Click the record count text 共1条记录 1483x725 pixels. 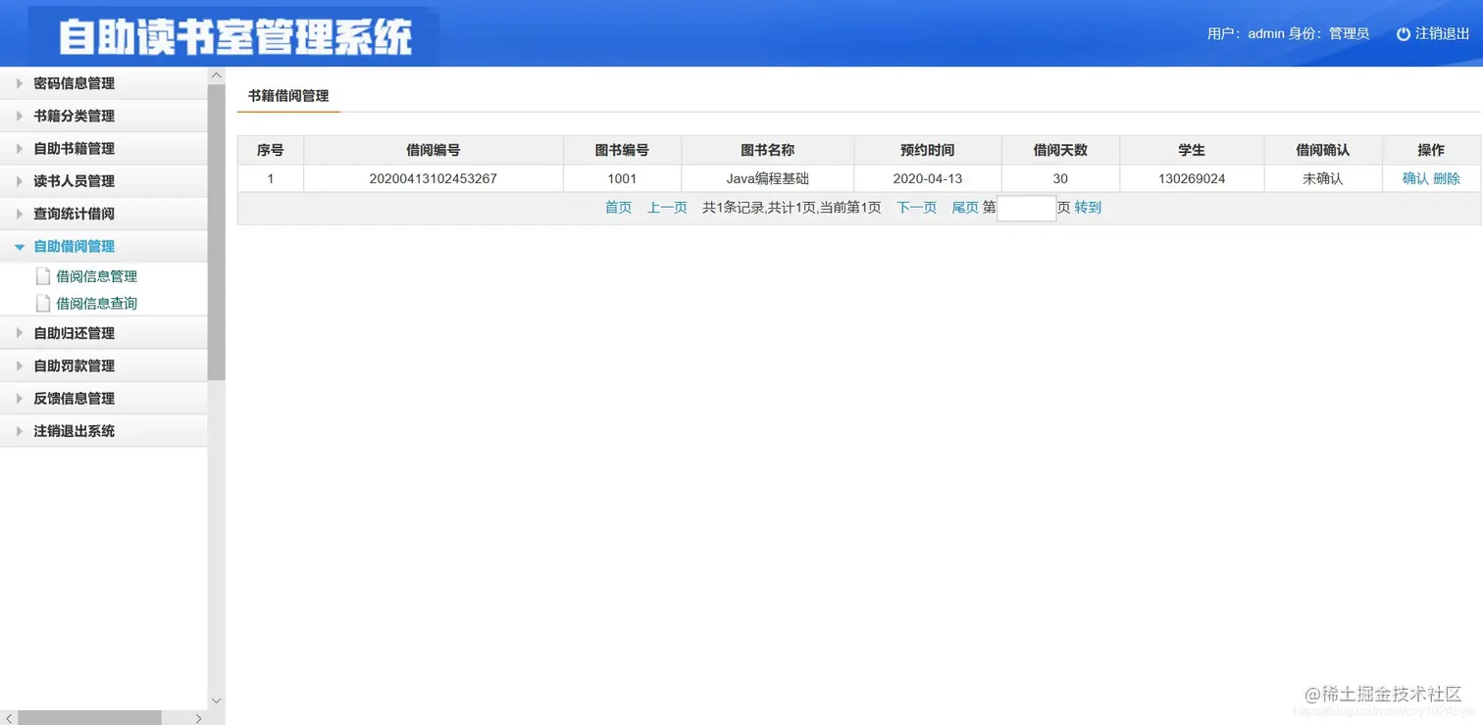pyautogui.click(x=734, y=208)
